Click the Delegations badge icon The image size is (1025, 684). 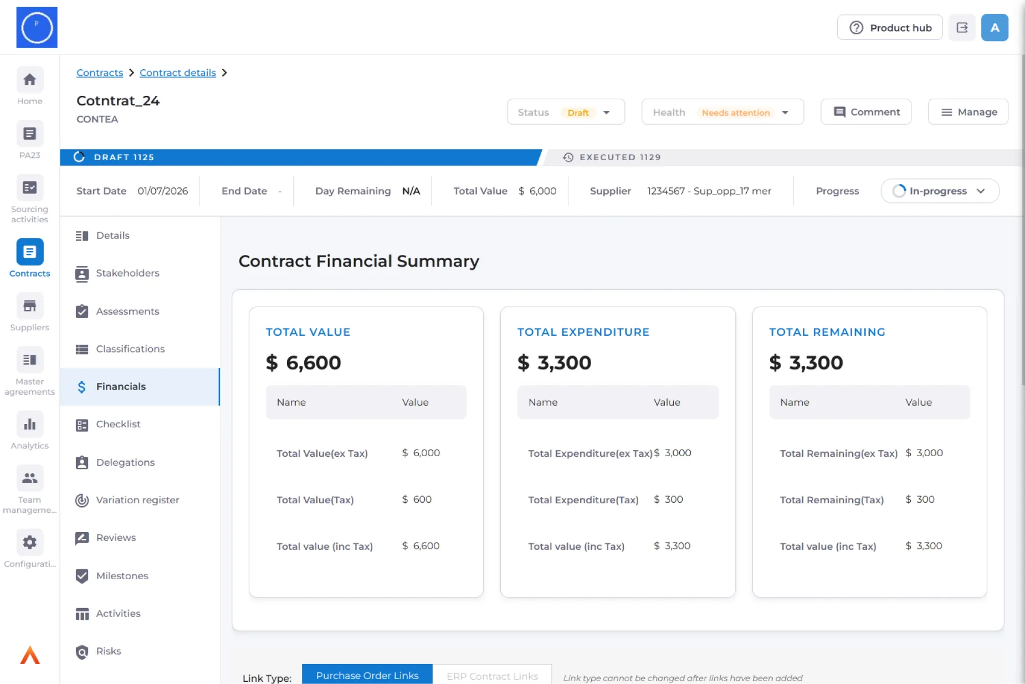tap(82, 462)
